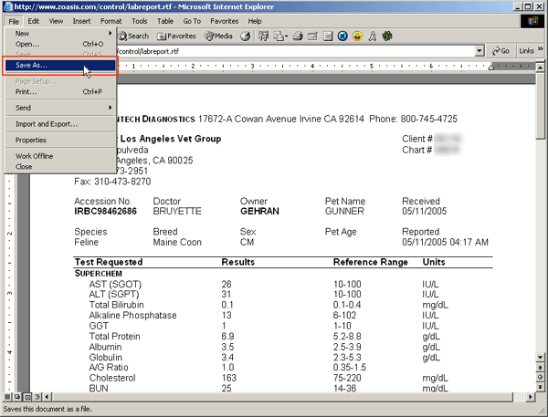Open the address bar dropdown arrow

tap(479, 51)
